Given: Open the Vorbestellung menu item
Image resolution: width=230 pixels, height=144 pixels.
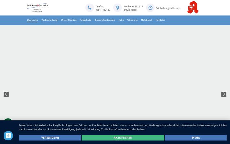Looking at the screenshot, I should click(x=50, y=20).
